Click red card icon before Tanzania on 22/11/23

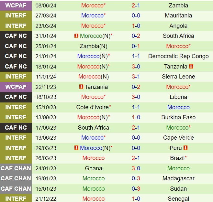(x=81, y=87)
